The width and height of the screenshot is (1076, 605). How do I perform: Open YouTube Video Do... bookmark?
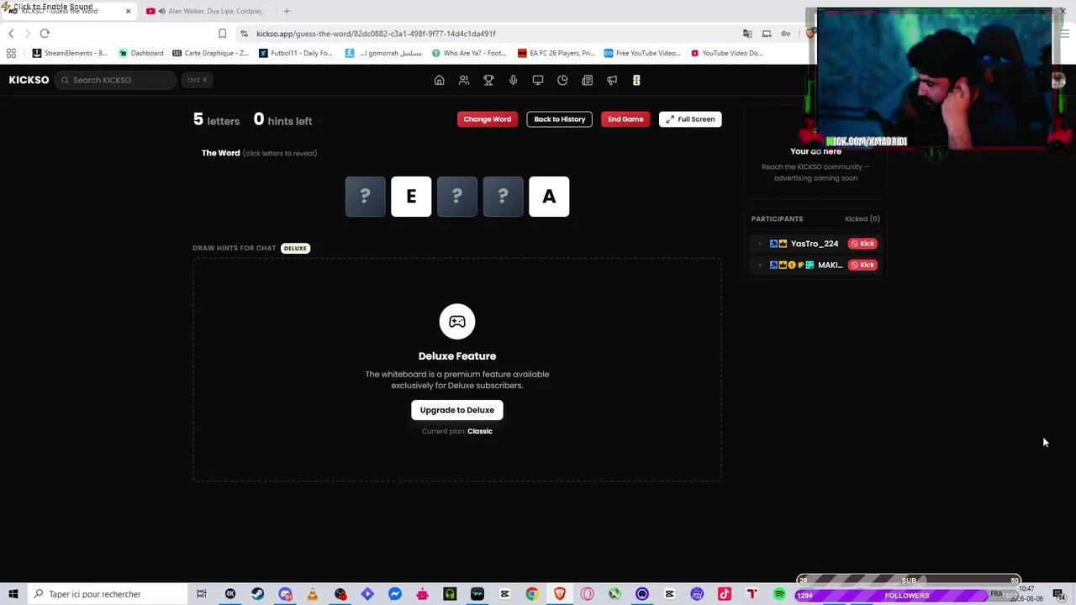727,53
